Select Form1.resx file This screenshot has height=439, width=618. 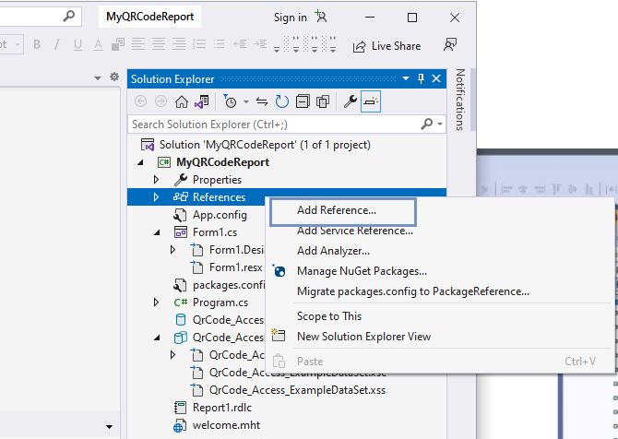pos(236,267)
